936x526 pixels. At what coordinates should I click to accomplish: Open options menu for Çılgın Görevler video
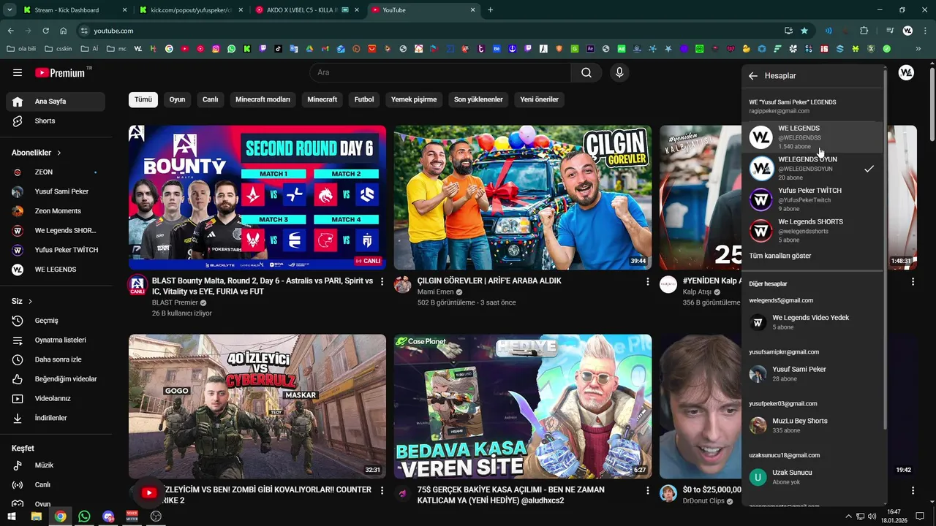pos(647,281)
